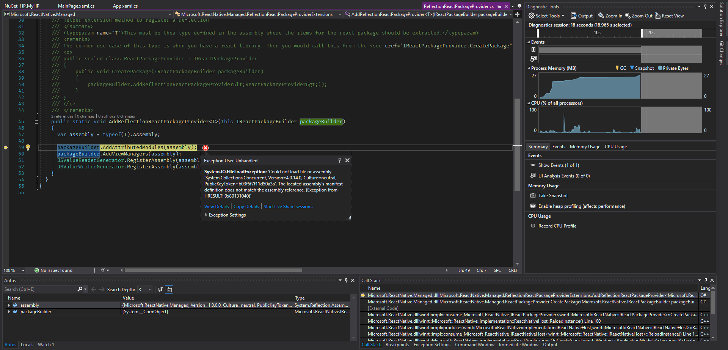
Task: Toggle GC markers on the memory graph
Action: pyautogui.click(x=621, y=68)
